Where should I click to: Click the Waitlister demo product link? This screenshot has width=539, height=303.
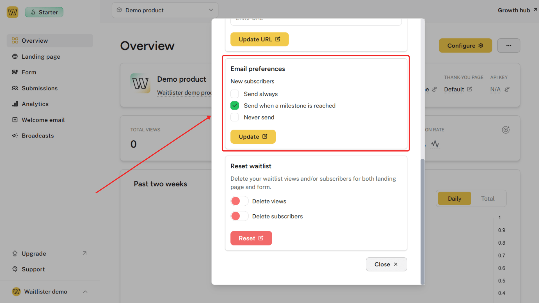point(184,93)
